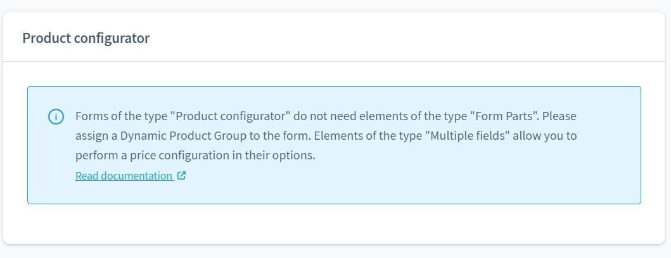Click the quoted "Form Parts" text
Viewport: 671px width, 258px height.
tap(504, 116)
